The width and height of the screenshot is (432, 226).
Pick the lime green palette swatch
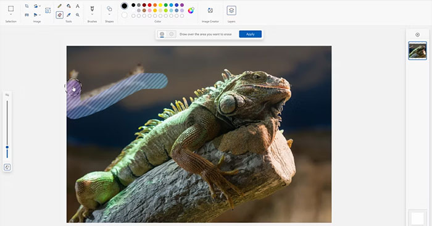coord(166,10)
